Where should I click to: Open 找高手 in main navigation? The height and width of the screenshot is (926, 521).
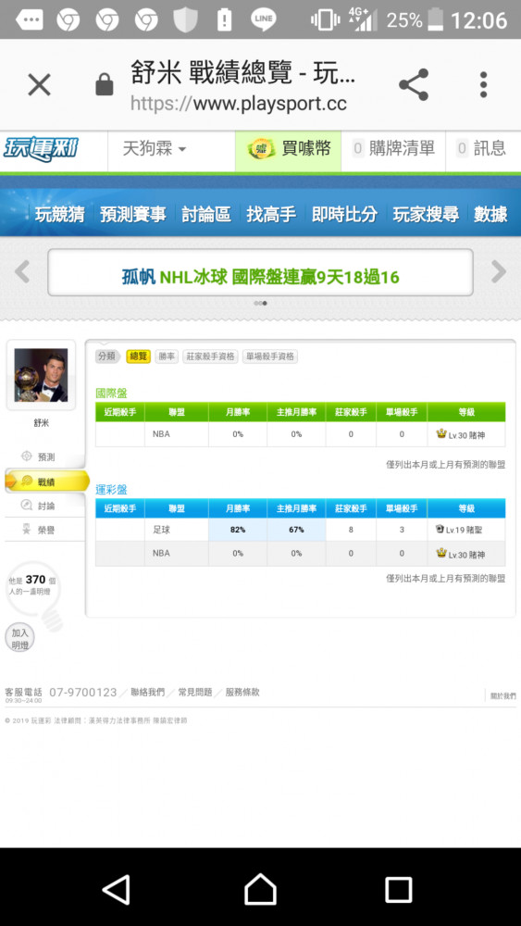click(271, 215)
